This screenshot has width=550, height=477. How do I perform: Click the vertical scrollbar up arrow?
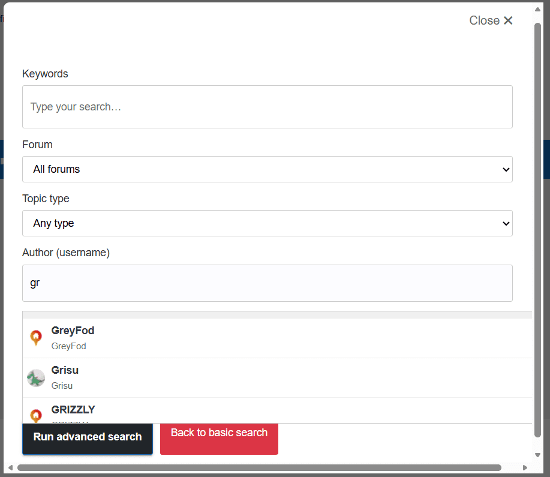coord(537,10)
